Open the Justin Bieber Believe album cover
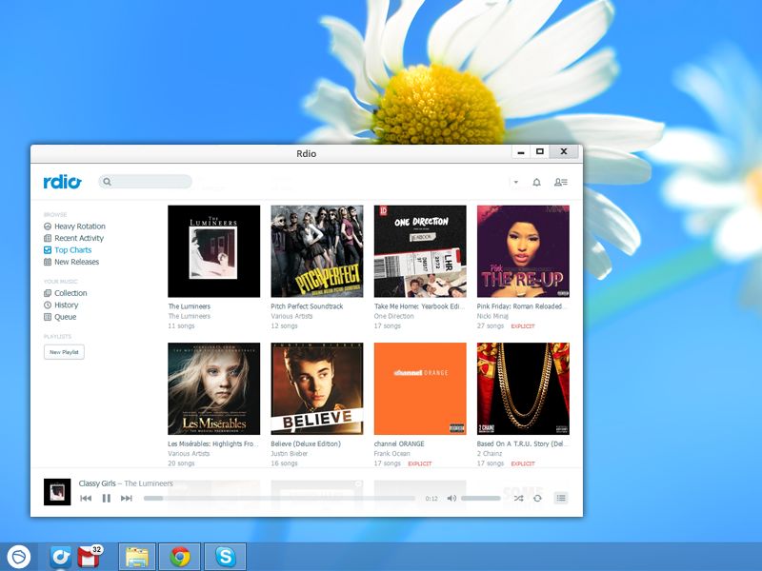Viewport: 762px width, 571px height. coord(317,388)
